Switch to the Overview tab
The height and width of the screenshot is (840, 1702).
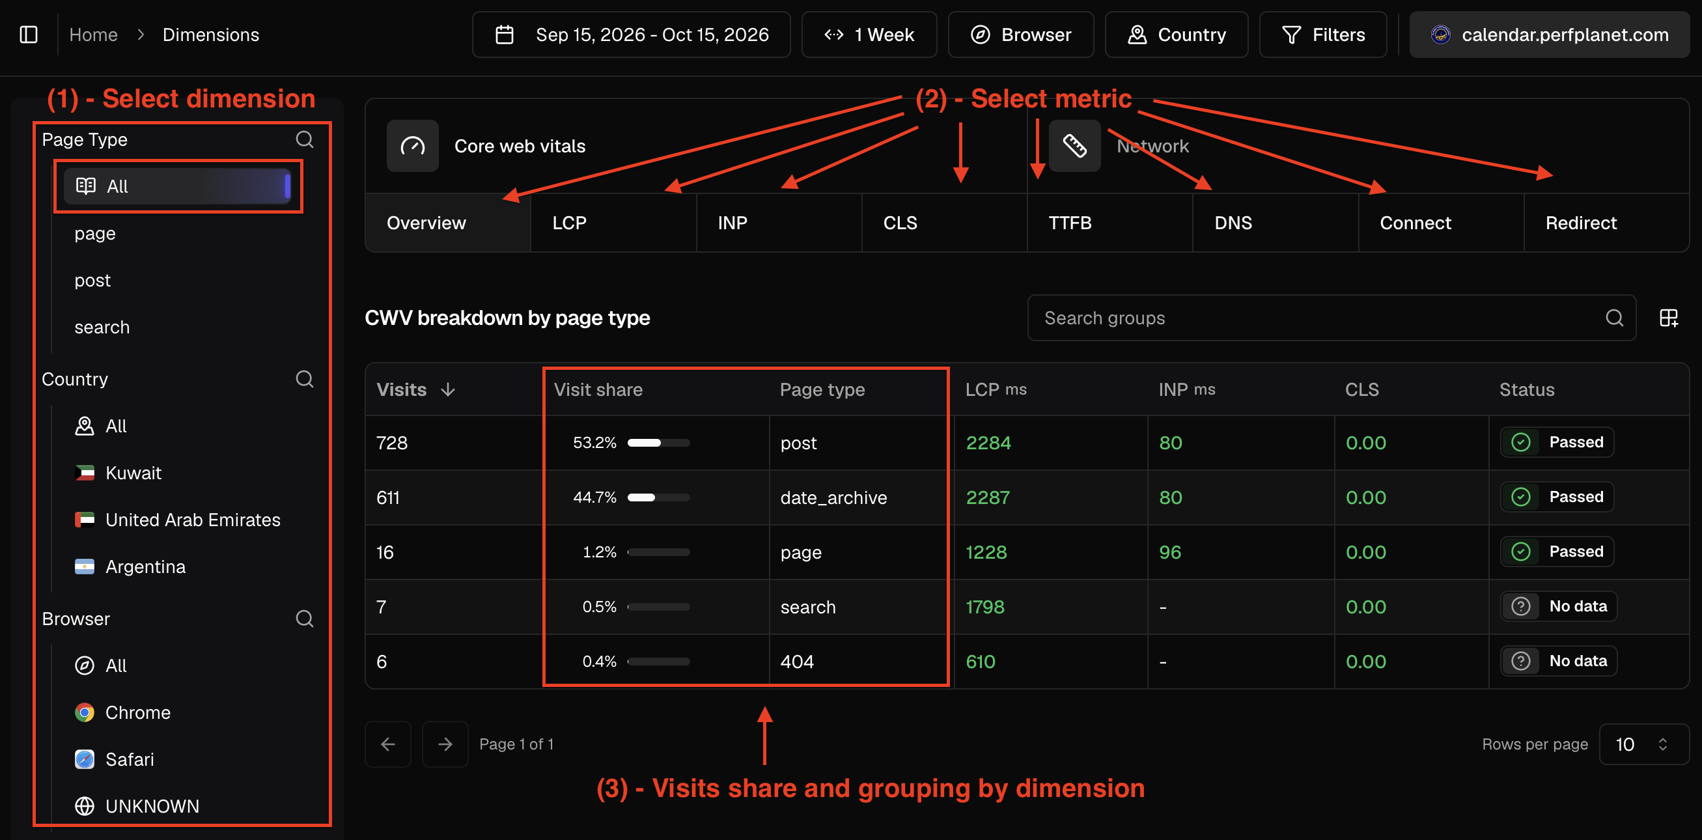[448, 223]
